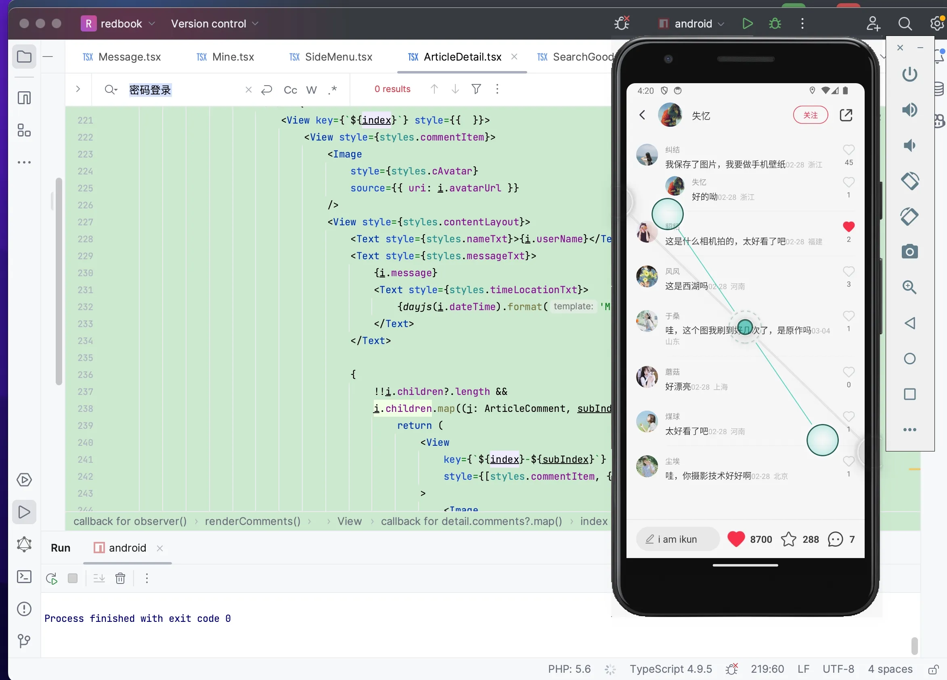
Task: Click the emulator zoom magnifier icon
Action: point(909,288)
